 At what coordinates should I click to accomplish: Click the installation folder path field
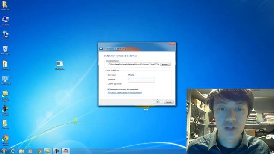tap(134, 64)
